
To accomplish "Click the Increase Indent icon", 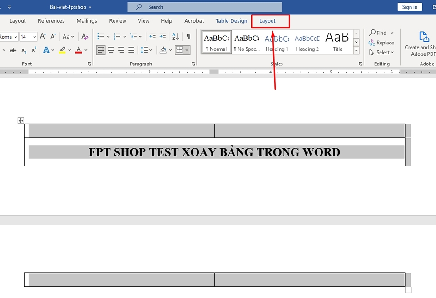I will coord(163,36).
